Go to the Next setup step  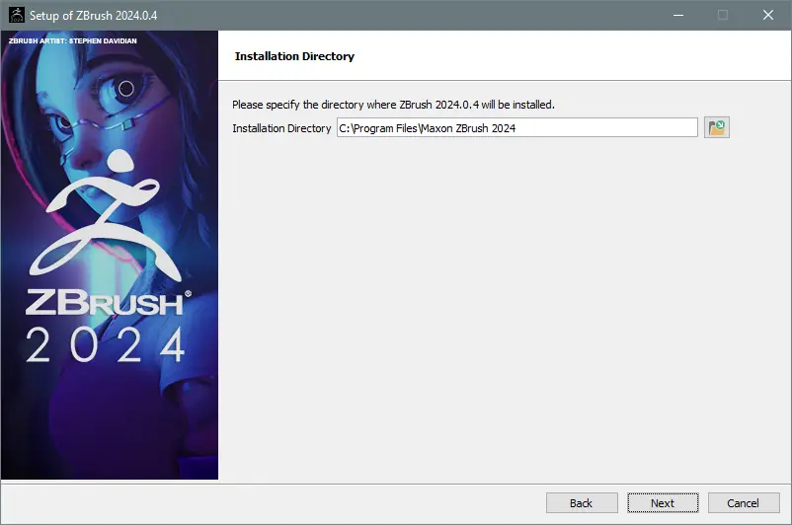pyautogui.click(x=663, y=502)
